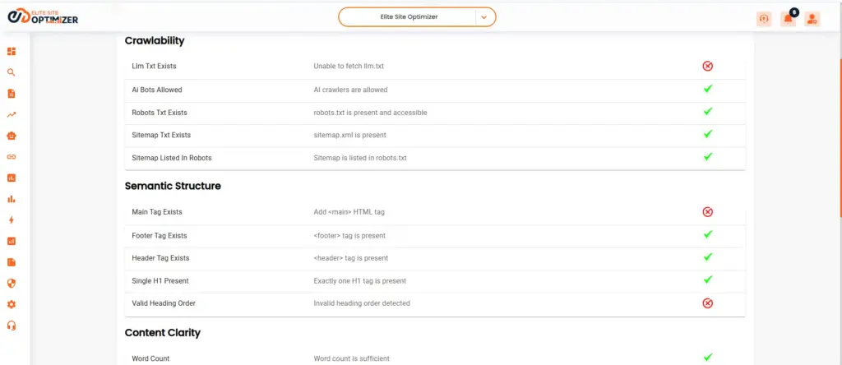Open the folded-corner note report icon in sidebar
The width and height of the screenshot is (842, 365).
click(x=12, y=262)
